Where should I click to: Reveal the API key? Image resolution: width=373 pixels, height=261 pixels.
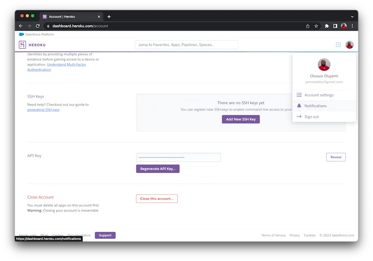[336, 157]
